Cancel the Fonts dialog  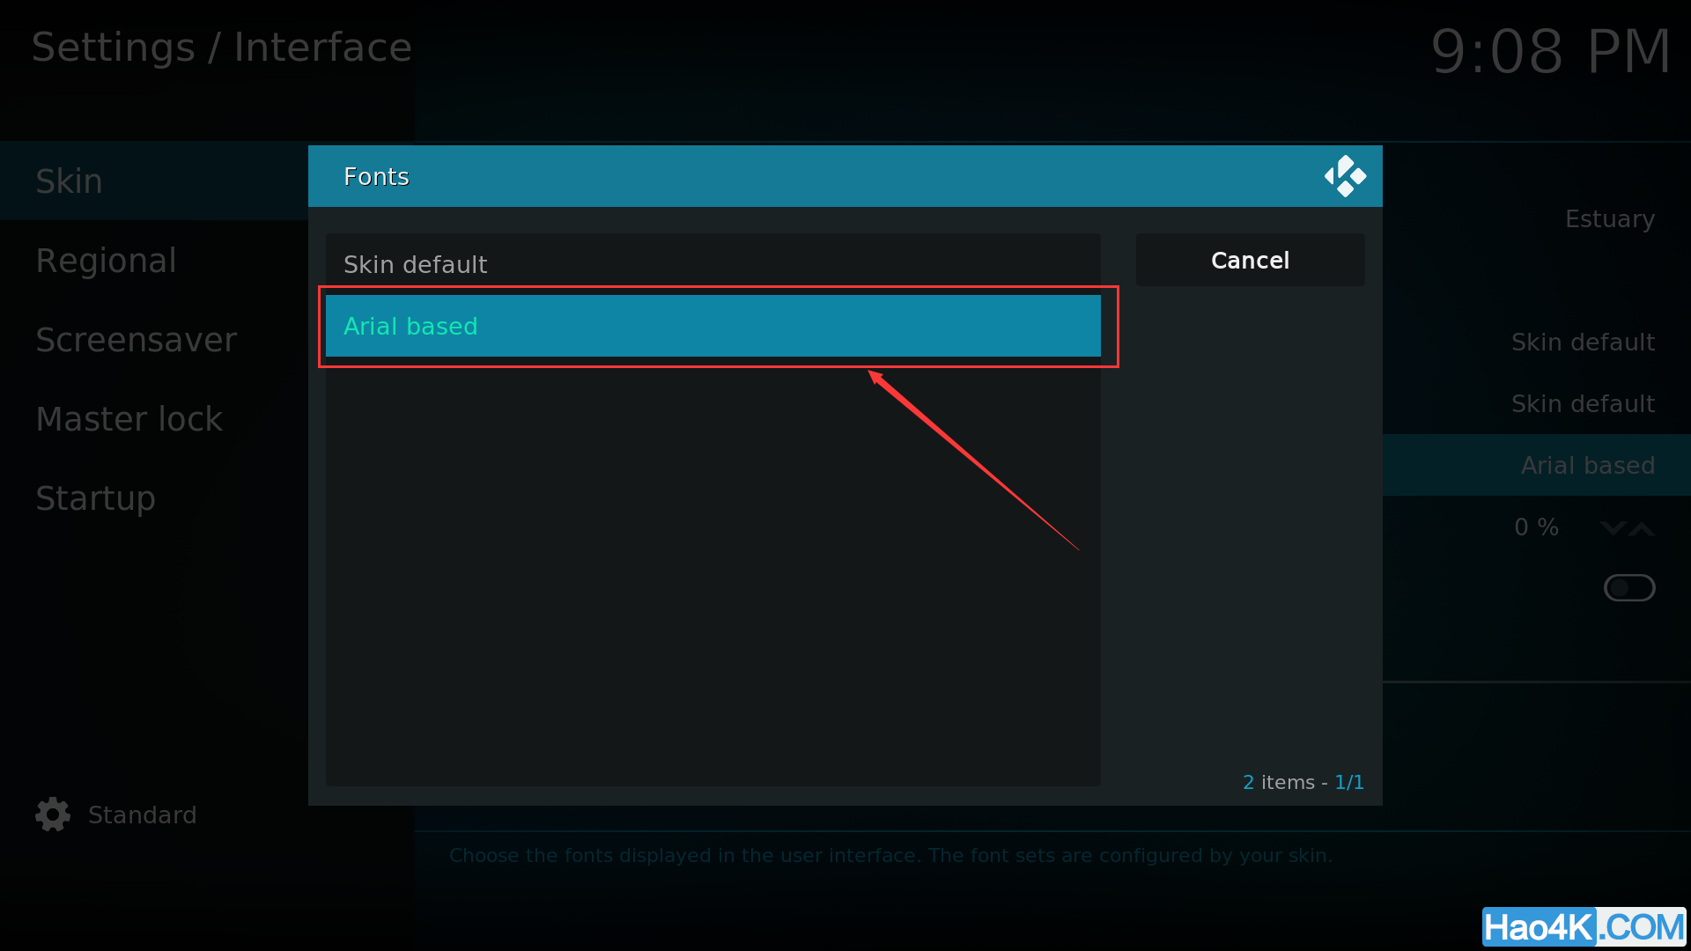tap(1250, 260)
